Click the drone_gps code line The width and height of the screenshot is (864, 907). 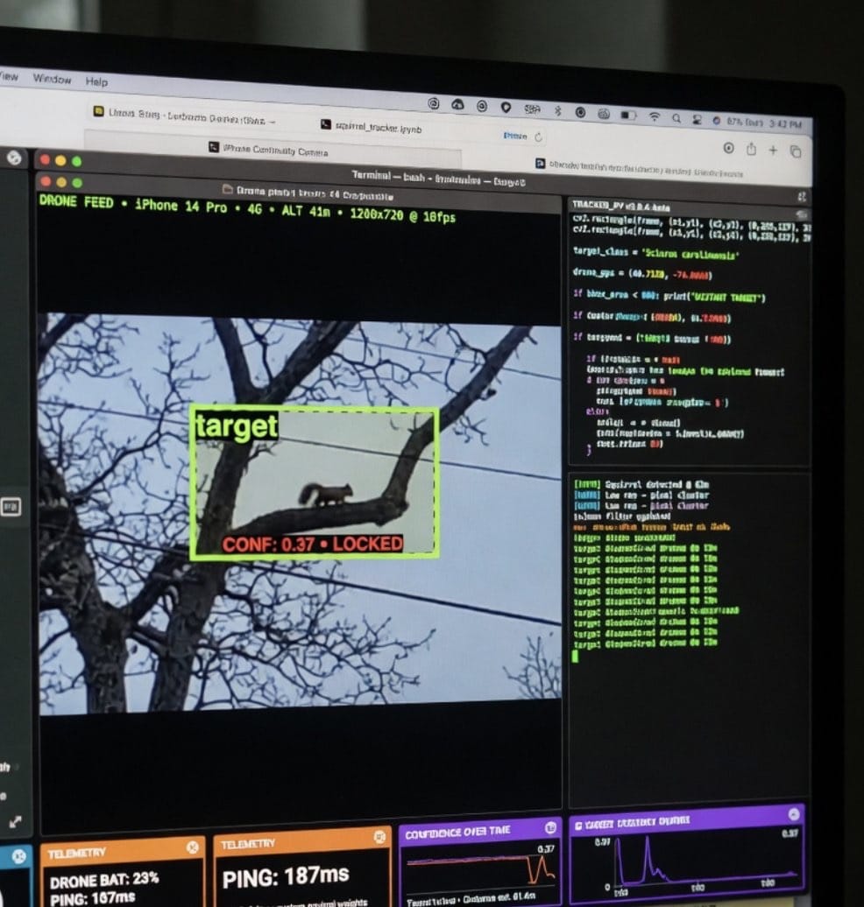coord(642,274)
